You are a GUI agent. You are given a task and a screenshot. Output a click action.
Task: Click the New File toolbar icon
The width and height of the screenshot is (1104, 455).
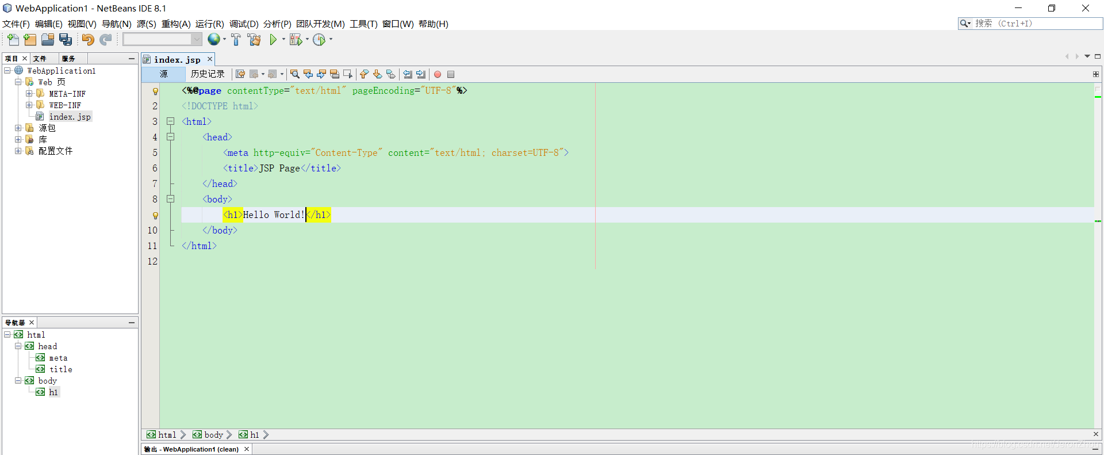click(x=13, y=40)
